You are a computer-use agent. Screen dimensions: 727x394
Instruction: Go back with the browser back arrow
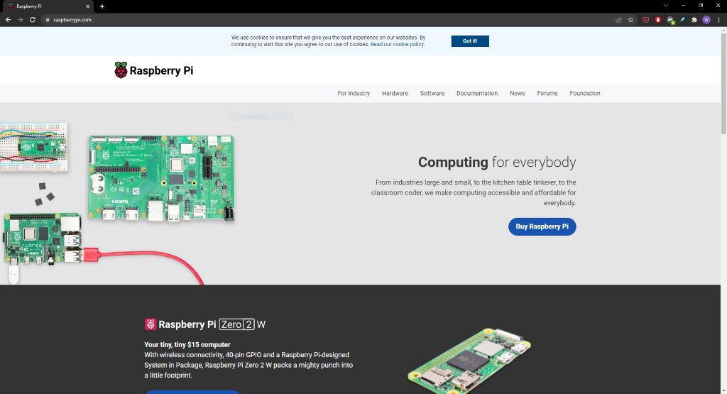point(8,20)
